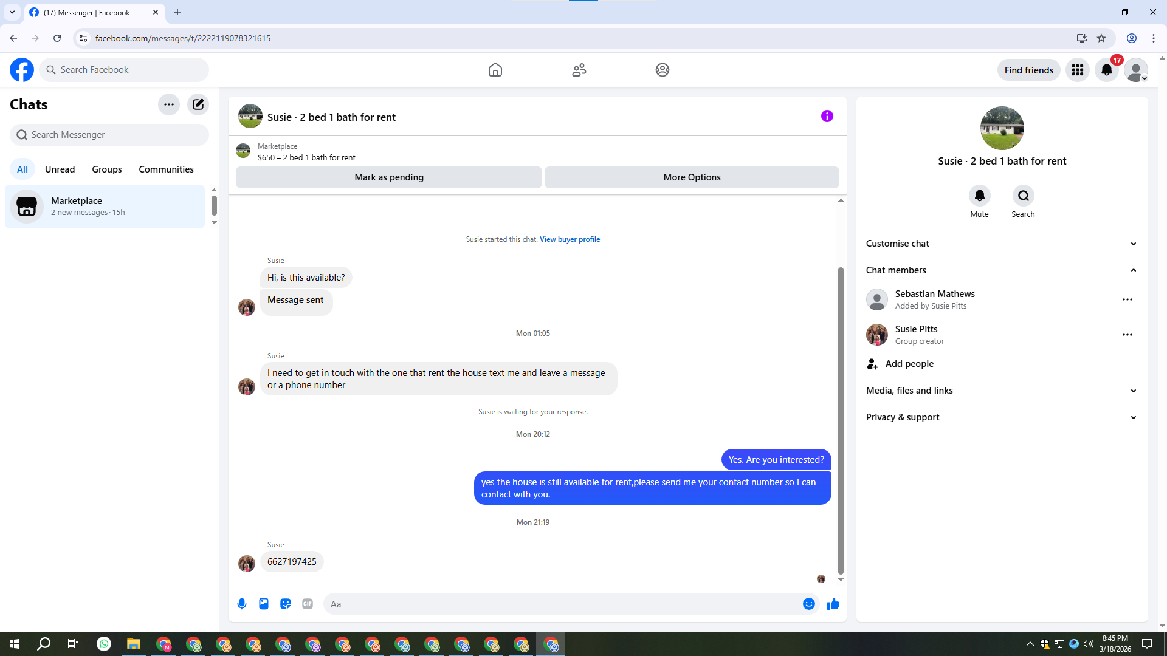The height and width of the screenshot is (656, 1167).
Task: Click the Aa message input field
Action: click(562, 604)
